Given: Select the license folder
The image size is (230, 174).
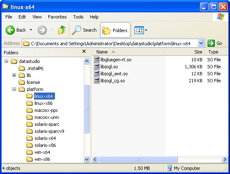Looking at the screenshot, I should 33,82.
